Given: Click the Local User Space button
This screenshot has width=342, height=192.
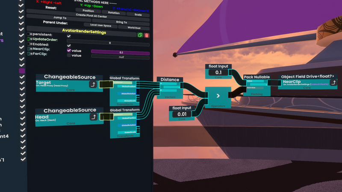Looking at the screenshot, I should [100, 25].
